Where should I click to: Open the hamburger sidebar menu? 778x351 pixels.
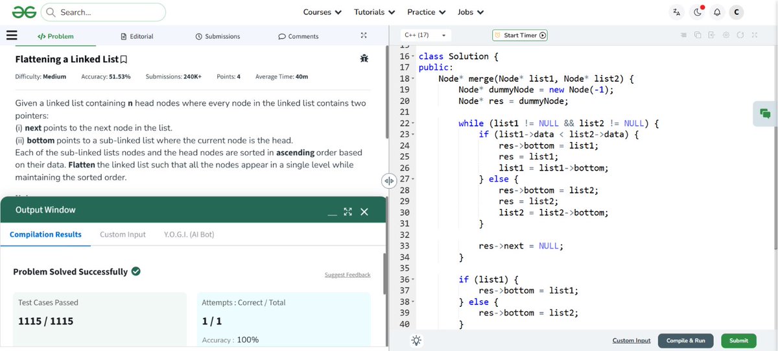click(x=12, y=36)
